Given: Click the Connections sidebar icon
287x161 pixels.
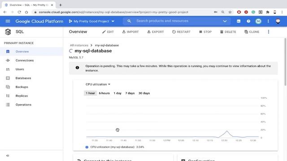Looking at the screenshot, I should point(8,60).
